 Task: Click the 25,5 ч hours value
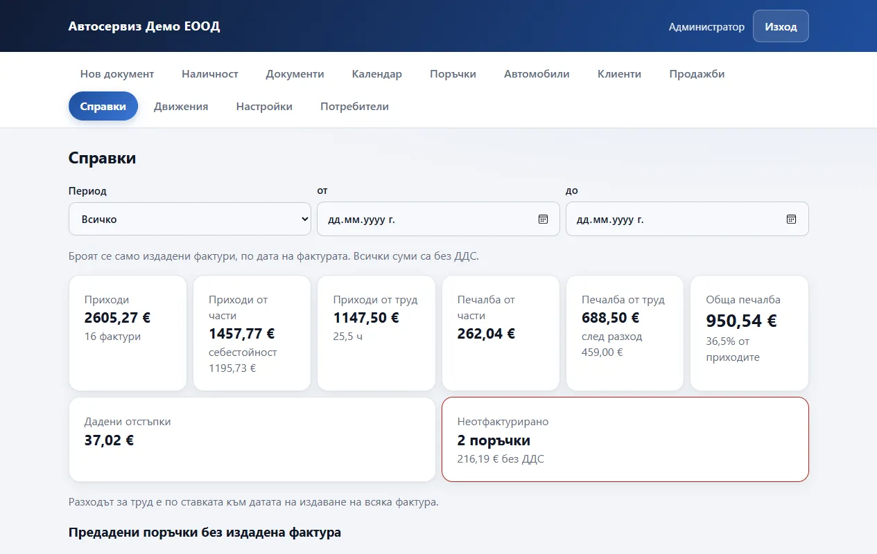[x=348, y=337]
